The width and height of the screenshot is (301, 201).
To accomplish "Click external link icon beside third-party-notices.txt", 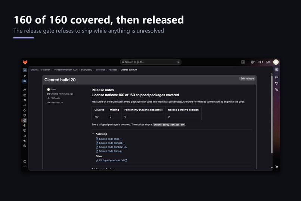I will [126, 160].
